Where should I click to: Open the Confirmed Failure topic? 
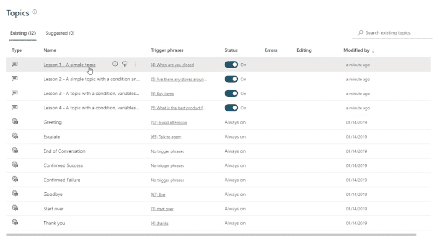62,180
